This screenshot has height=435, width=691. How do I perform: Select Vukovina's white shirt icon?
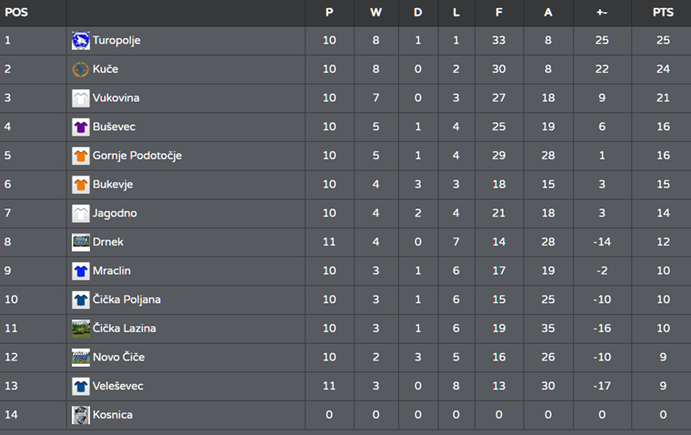(81, 98)
